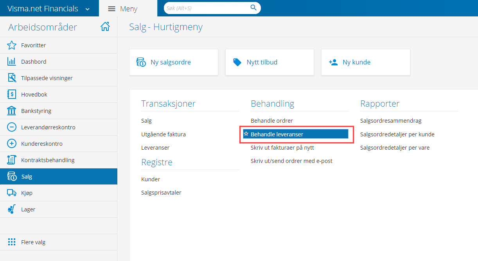The width and height of the screenshot is (478, 261).
Task: Click the coins icon on Ny salgsordre
Action: (141, 62)
